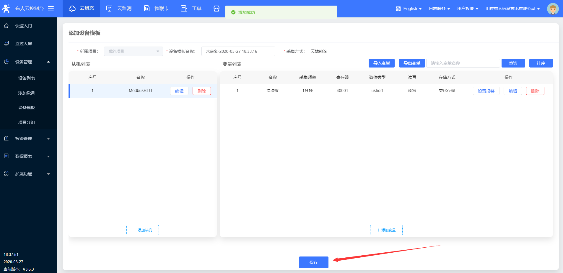Click the store icon in top navigation
The width and height of the screenshot is (563, 273).
[217, 9]
